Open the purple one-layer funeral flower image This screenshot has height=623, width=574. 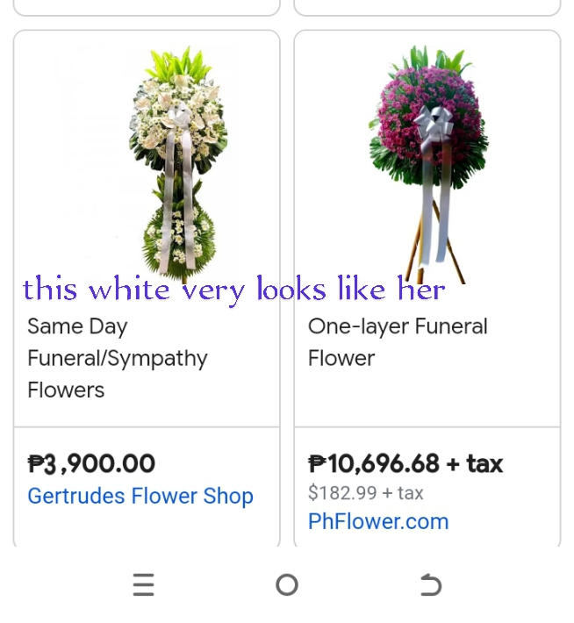(429, 164)
